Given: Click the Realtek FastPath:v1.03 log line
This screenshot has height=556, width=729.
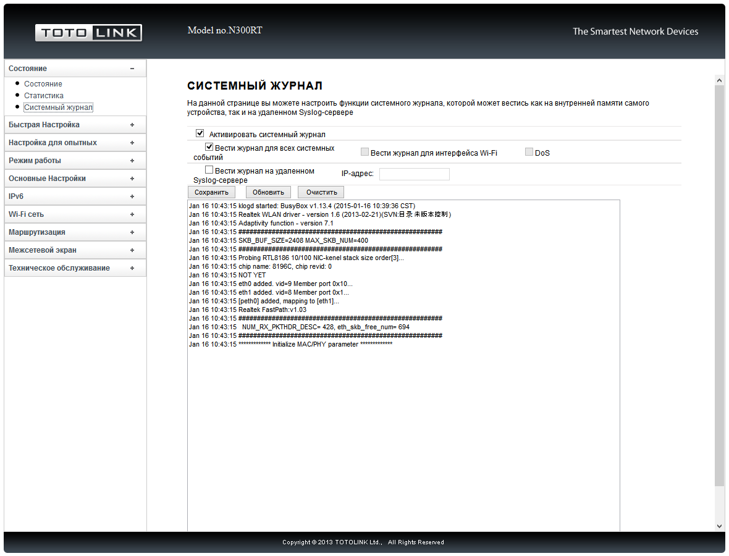Looking at the screenshot, I should [x=247, y=310].
